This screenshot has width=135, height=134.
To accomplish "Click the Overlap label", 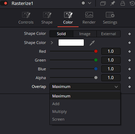I will (39, 87).
